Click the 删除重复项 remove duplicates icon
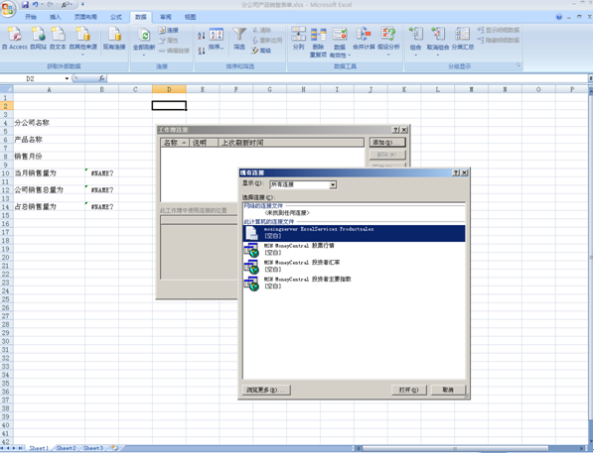 [x=318, y=34]
